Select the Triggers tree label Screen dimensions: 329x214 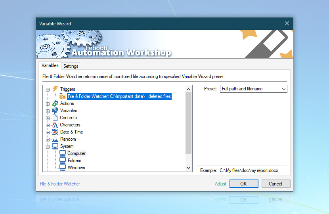pos(67,89)
